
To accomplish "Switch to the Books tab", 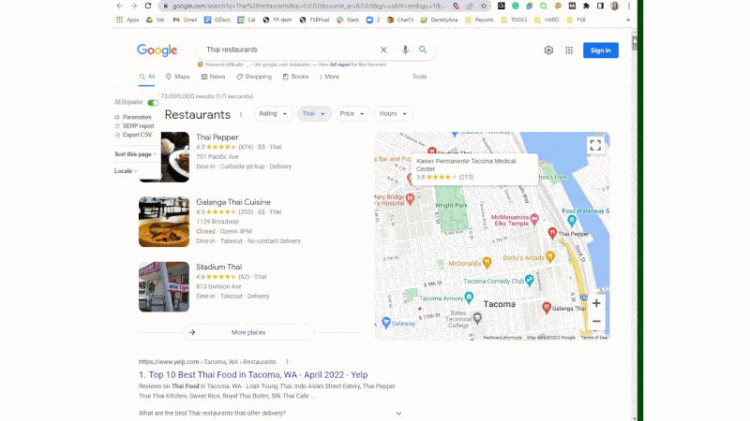I will click(295, 77).
